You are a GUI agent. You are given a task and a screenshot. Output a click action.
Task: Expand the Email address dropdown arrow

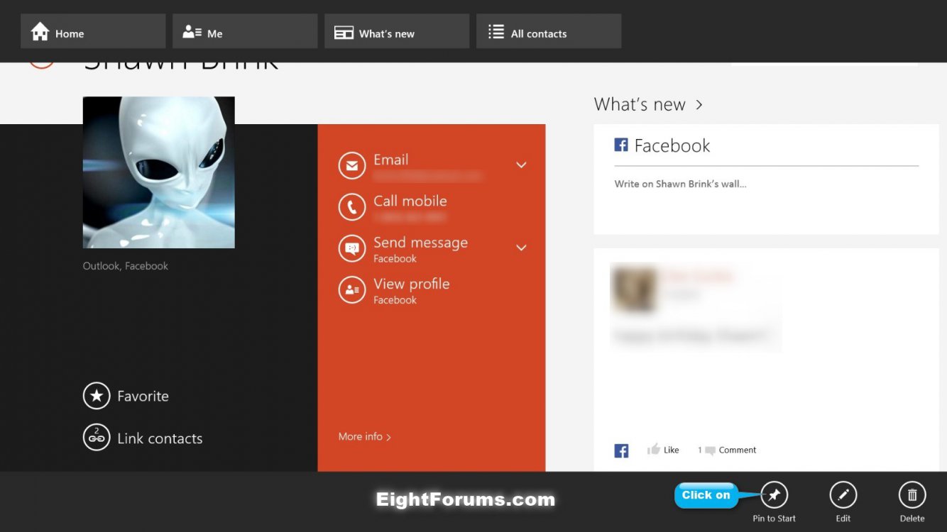click(x=521, y=165)
